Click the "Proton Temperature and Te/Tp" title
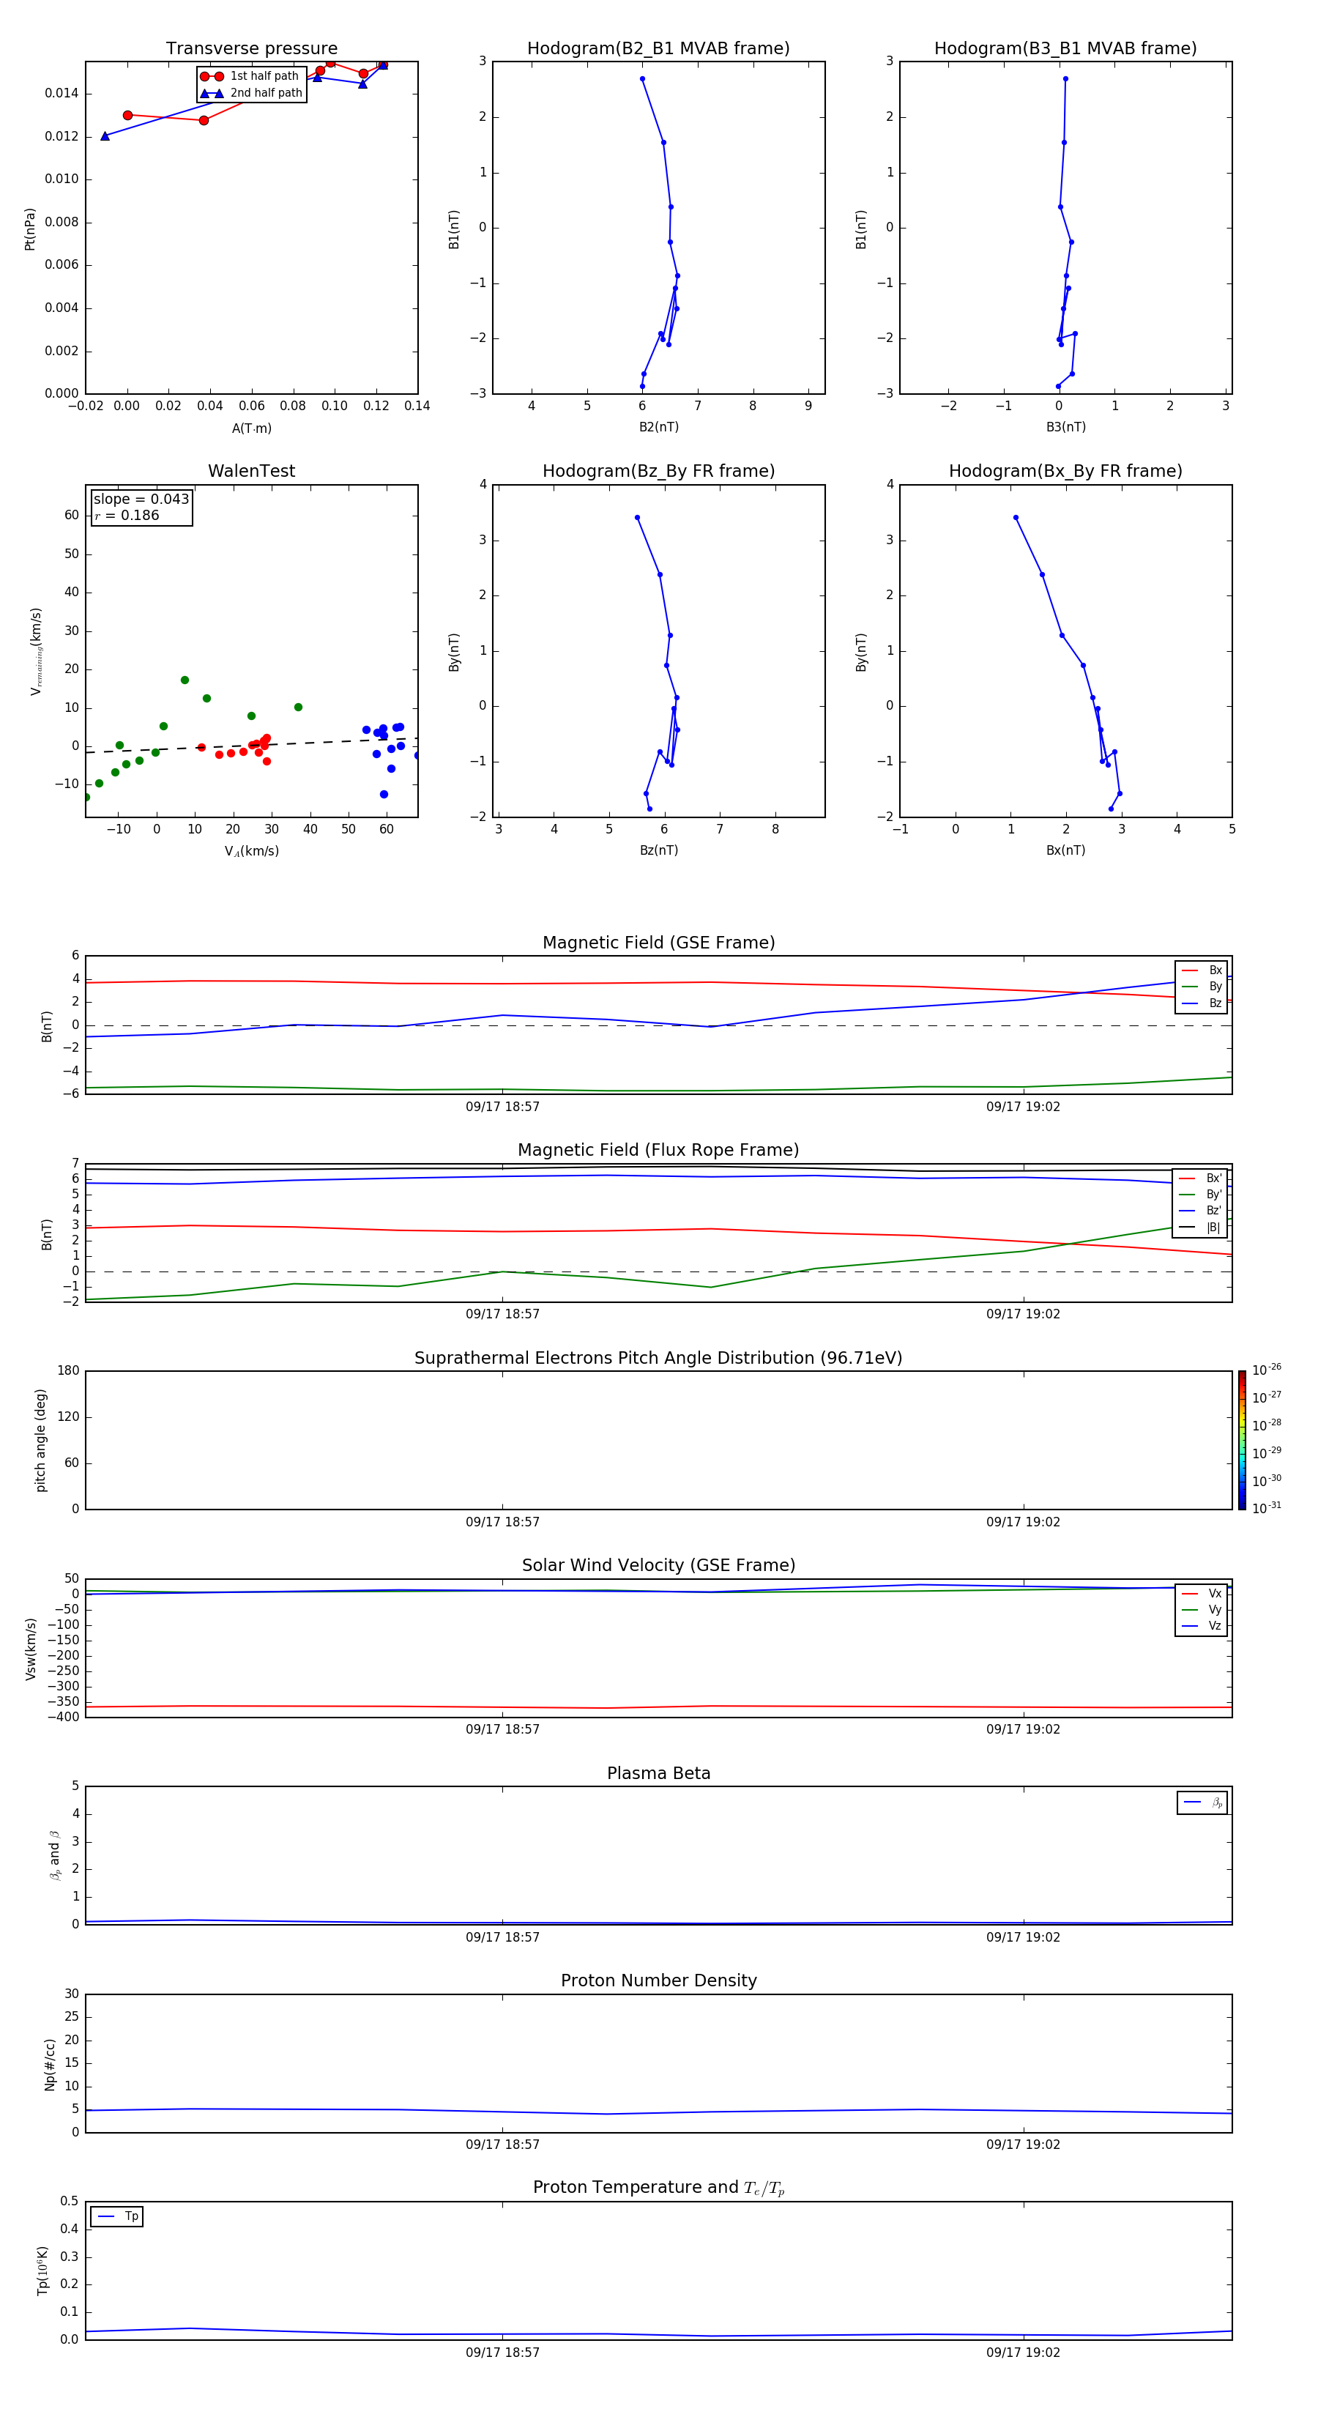The image size is (1318, 2417). [x=658, y=2188]
